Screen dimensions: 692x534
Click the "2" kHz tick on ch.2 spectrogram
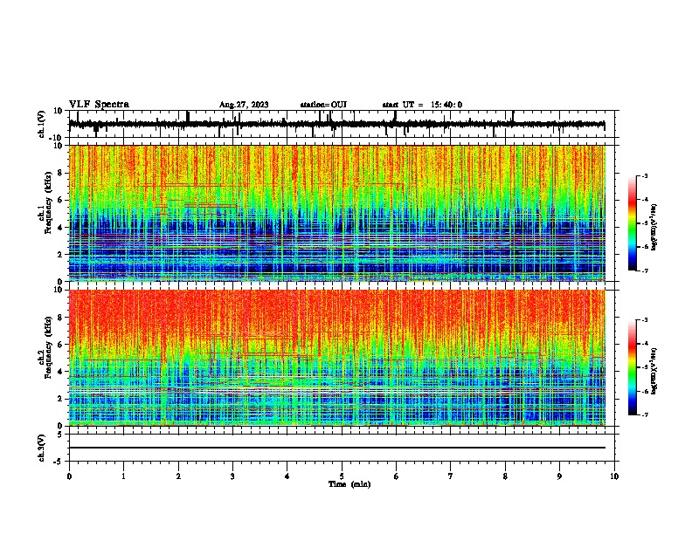(x=60, y=399)
